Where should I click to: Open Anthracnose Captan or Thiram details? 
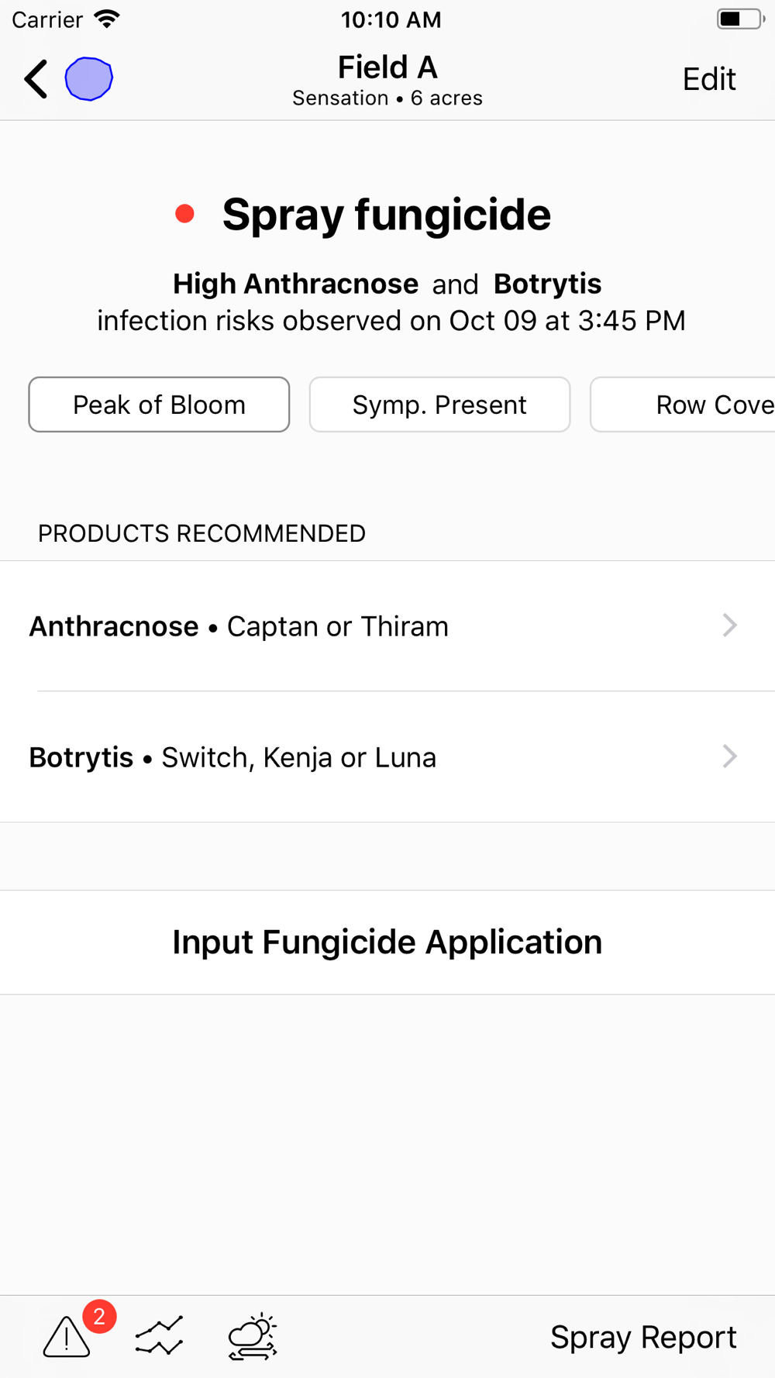(387, 626)
